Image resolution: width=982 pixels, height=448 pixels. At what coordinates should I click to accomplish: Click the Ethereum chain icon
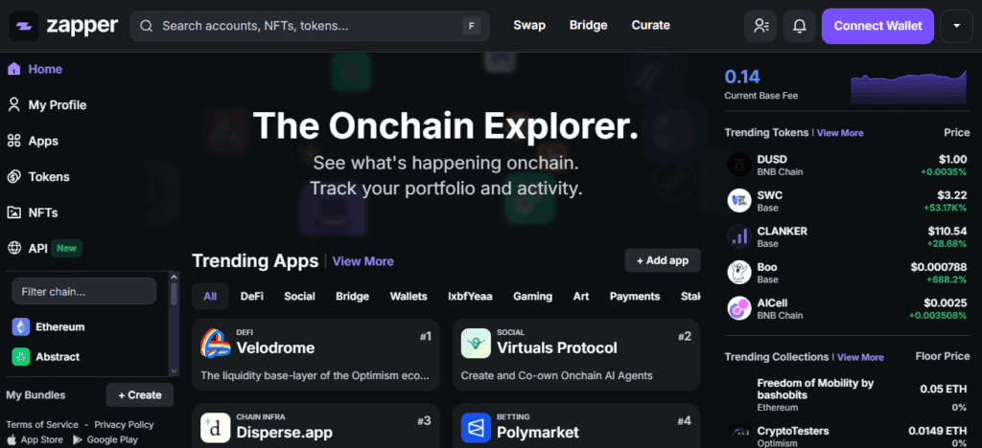click(21, 326)
